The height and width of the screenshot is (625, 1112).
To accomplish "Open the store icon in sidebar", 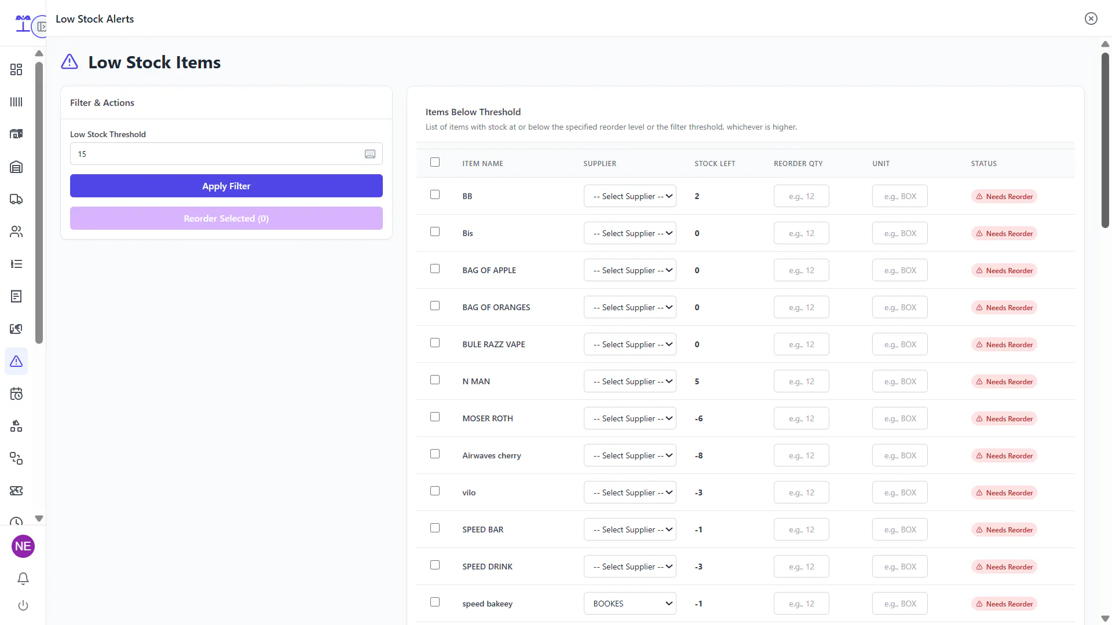I will (x=16, y=134).
